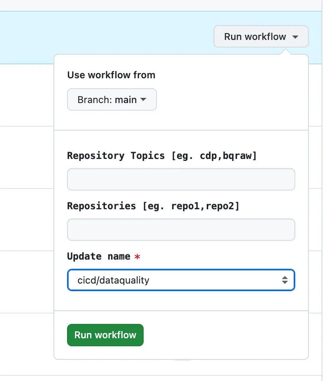Viewport: 328px width, 381px height.
Task: Focus the Repositories input field
Action: (181, 230)
